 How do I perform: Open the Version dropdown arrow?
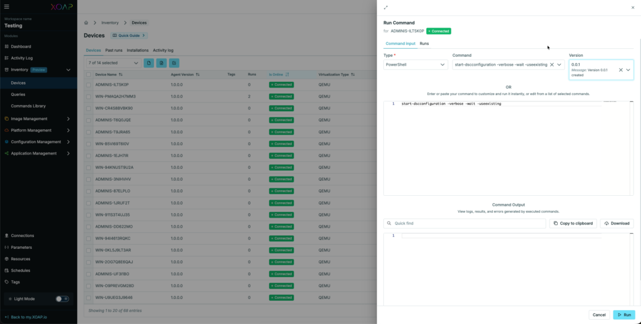pos(628,70)
